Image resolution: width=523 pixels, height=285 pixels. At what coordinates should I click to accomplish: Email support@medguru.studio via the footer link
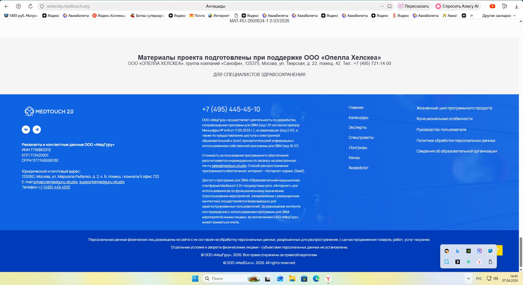point(102,182)
